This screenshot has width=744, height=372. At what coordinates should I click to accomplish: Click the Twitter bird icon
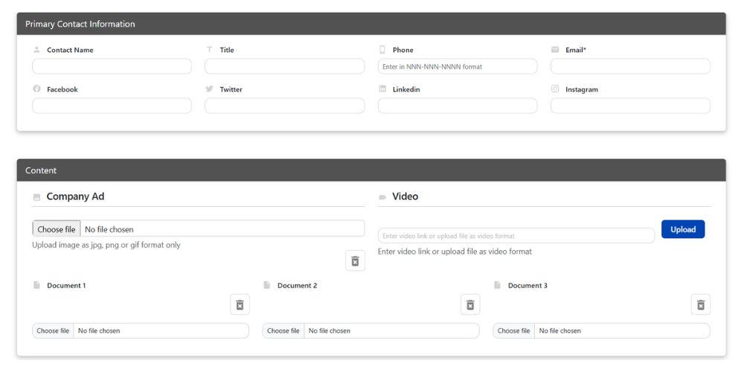(x=210, y=89)
